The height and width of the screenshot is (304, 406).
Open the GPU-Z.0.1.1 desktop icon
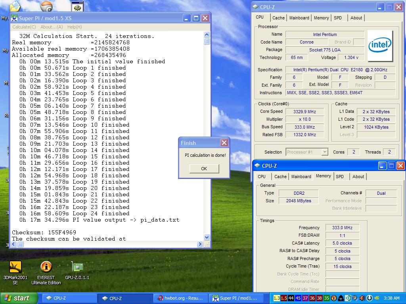point(77,270)
